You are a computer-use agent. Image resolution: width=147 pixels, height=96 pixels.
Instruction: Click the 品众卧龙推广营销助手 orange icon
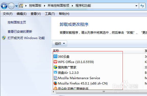[x=55, y=88]
